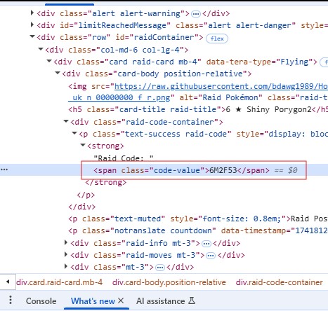Click ellipsis badge in raid-info div
The height and width of the screenshot is (311, 328).
[x=206, y=244]
